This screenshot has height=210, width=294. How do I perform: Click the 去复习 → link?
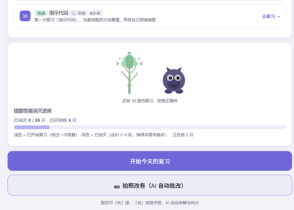tap(271, 16)
